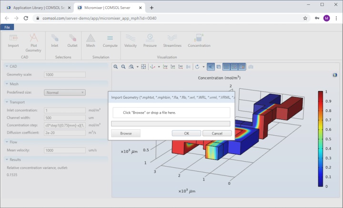Switch to the YZ view
Viewport: 343px width, 208px height.
pos(173,67)
